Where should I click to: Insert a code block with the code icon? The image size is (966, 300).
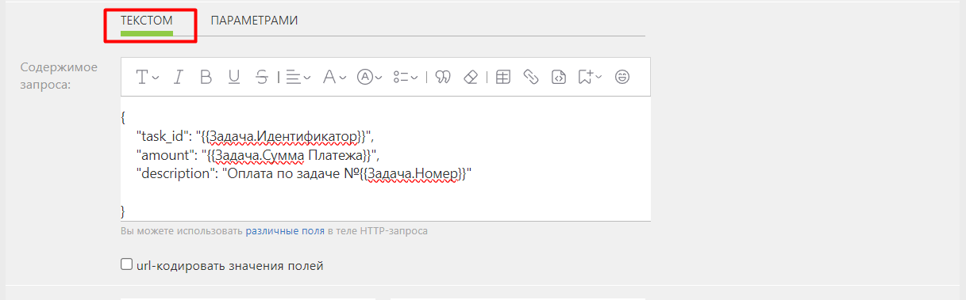[x=559, y=77]
